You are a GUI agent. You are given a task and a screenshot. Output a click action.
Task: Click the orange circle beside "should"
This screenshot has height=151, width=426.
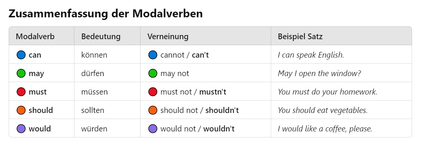(x=21, y=110)
